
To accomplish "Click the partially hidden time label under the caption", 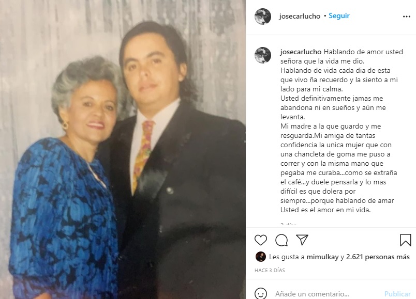I will pyautogui.click(x=288, y=224).
